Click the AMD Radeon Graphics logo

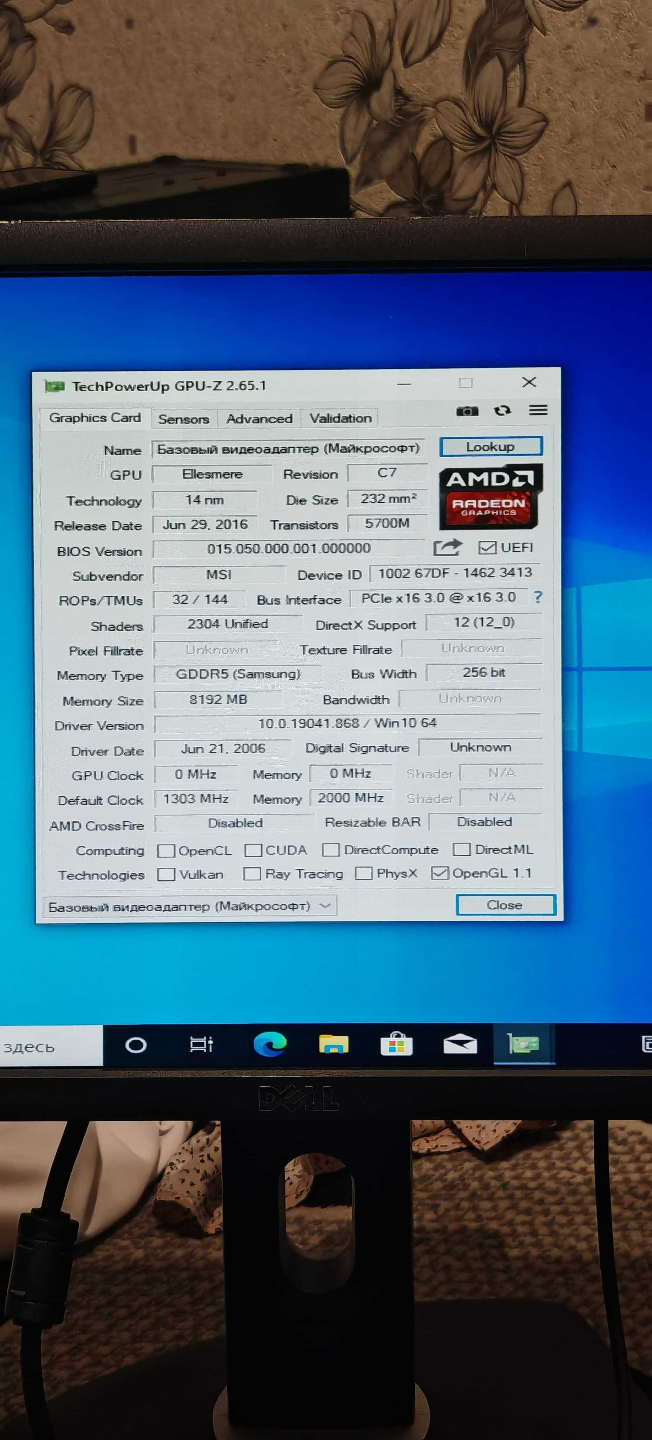(490, 496)
